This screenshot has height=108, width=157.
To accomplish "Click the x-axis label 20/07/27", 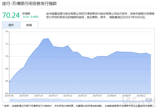I will coord(82,96).
